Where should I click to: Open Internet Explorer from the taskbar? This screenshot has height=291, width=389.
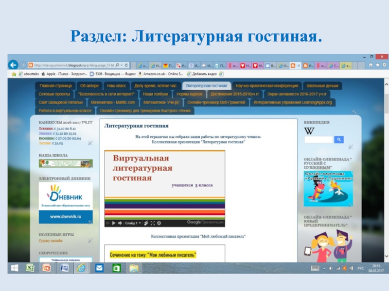pyautogui.click(x=81, y=268)
